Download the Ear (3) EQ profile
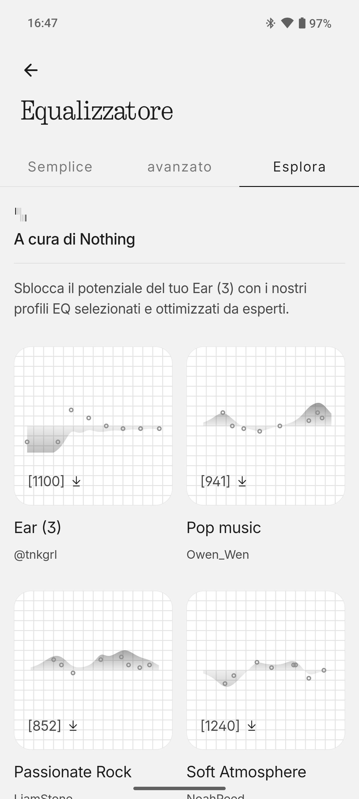This screenshot has height=799, width=359. coord(76,482)
